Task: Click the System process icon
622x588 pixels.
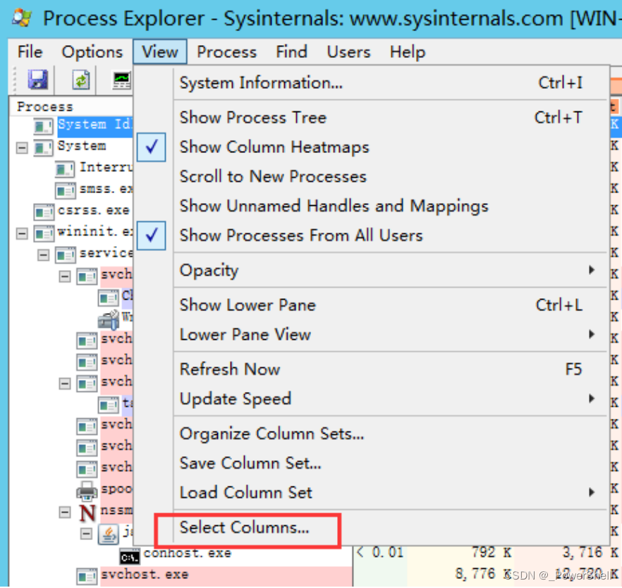Action: pyautogui.click(x=43, y=148)
